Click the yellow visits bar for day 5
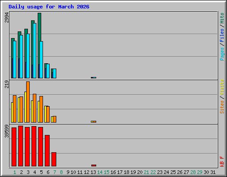The width and height of the screenshot is (227, 177). tap(39, 112)
